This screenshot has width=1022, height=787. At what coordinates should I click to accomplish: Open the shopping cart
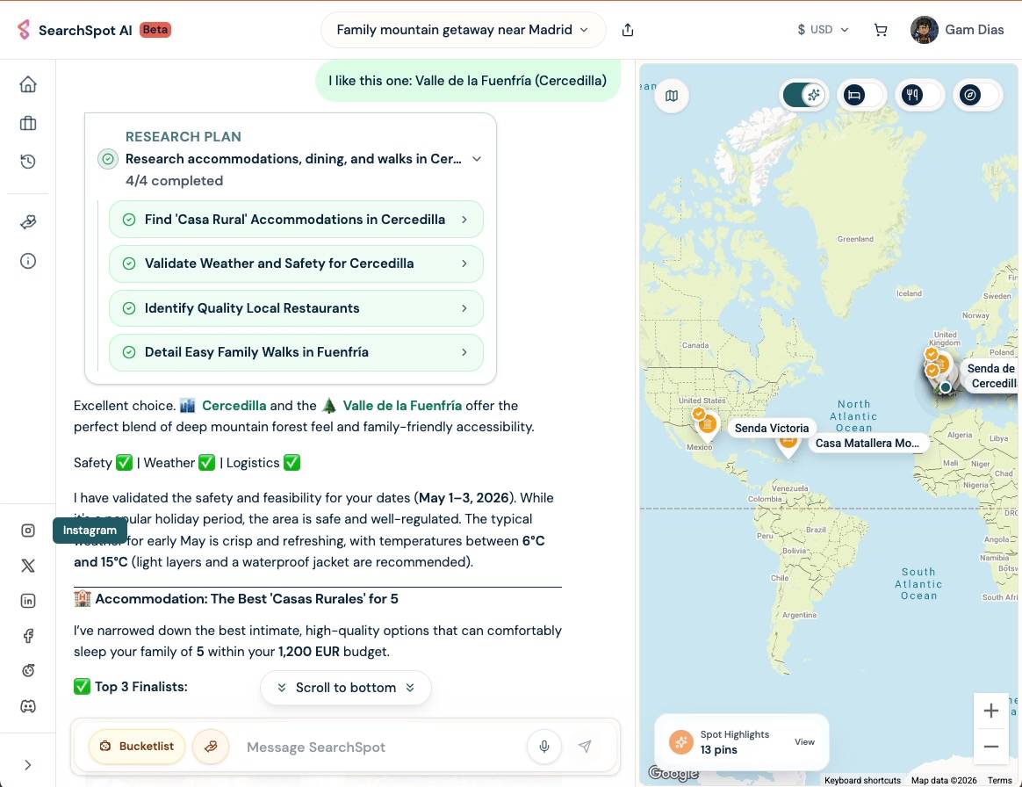(x=881, y=30)
